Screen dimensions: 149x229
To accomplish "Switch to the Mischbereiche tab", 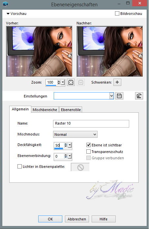I will (x=45, y=110).
